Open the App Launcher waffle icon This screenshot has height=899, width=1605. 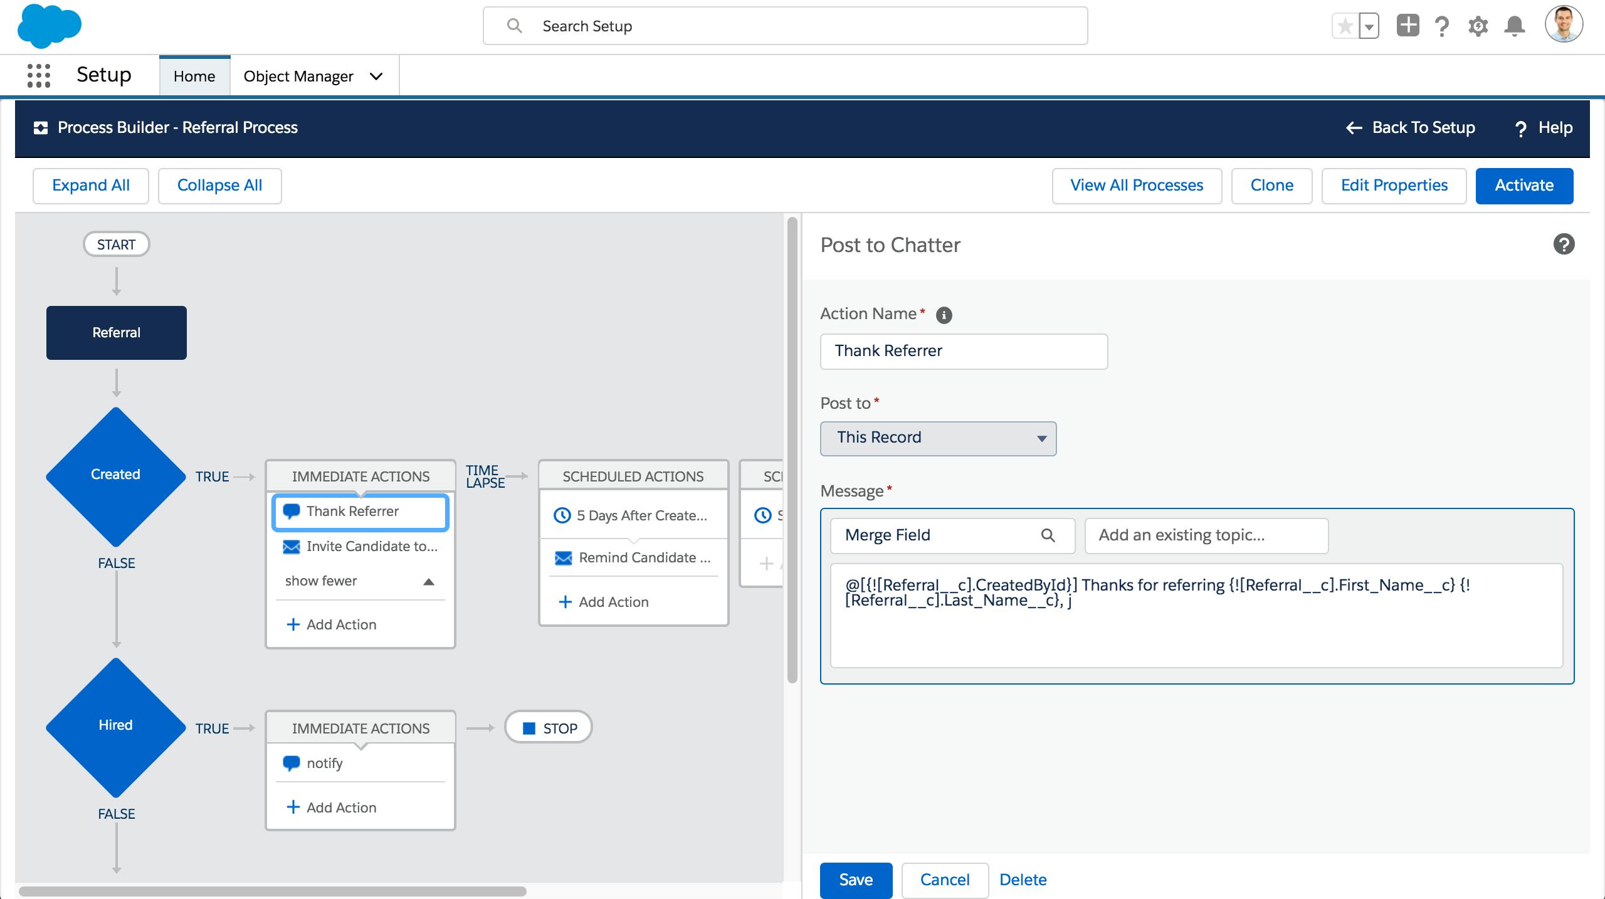[x=38, y=75]
